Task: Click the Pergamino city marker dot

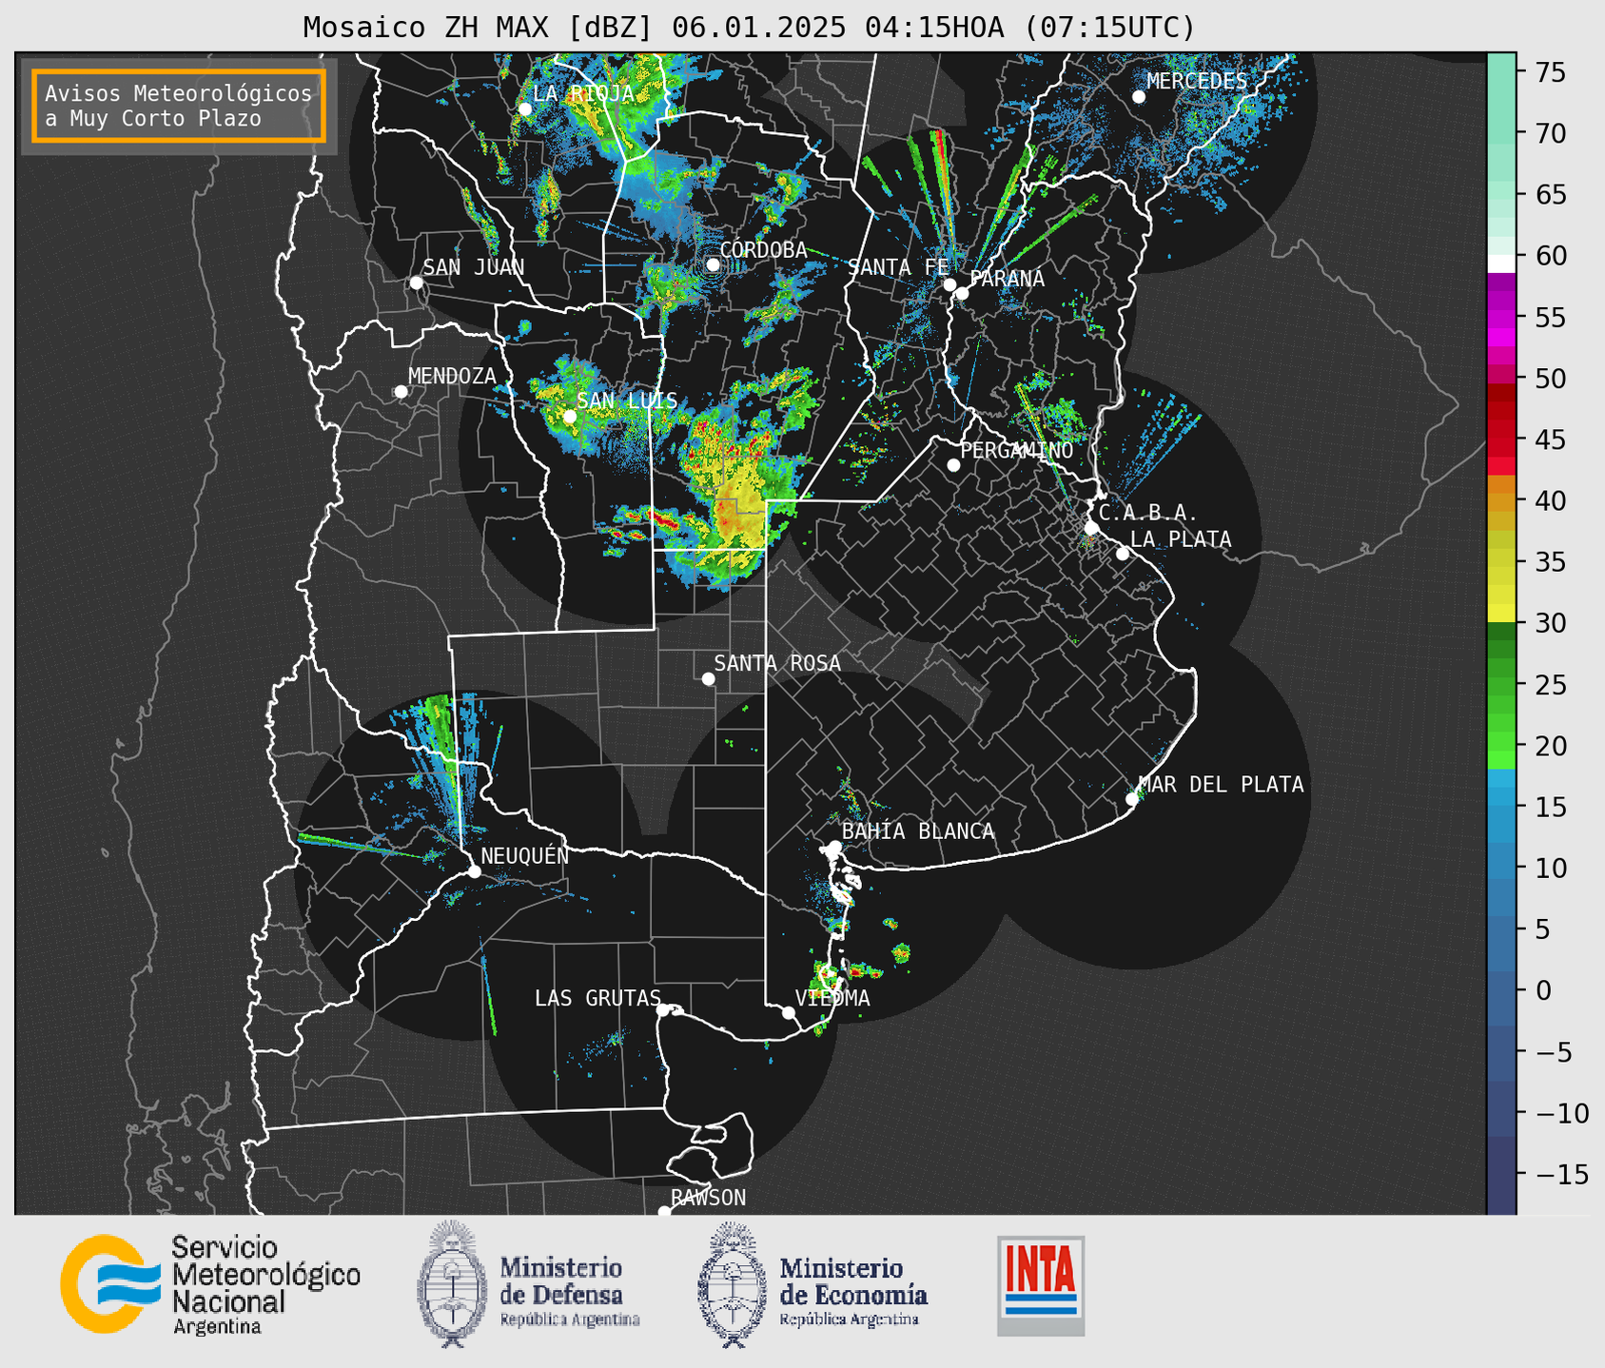Action: tap(953, 465)
